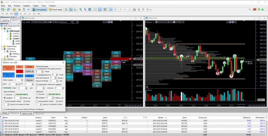This screenshot has height=136, width=268.
Task: Click the Delete all button
Action: pos(29,71)
